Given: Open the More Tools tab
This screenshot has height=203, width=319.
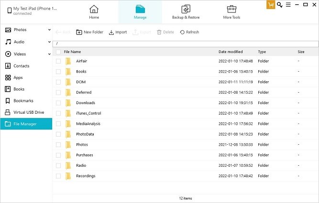Looking at the screenshot, I should (231, 12).
